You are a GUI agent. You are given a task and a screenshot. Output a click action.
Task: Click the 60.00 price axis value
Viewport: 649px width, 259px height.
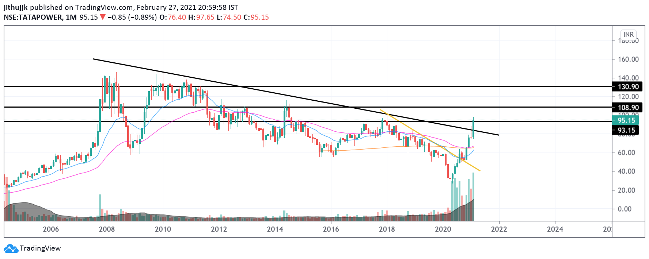pyautogui.click(x=626, y=152)
